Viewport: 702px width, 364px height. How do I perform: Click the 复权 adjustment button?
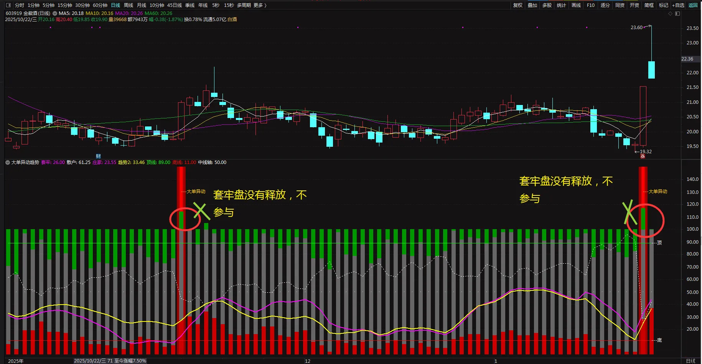[518, 5]
